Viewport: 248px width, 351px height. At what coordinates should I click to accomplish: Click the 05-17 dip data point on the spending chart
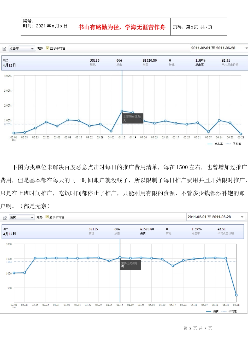(x=173, y=266)
